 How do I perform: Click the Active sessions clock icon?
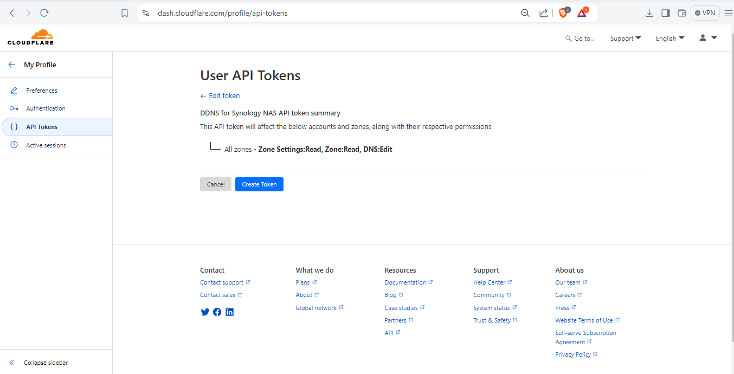coord(14,145)
